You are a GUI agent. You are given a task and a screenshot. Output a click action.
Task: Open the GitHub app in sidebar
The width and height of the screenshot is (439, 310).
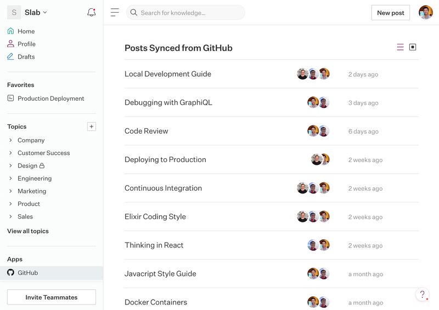pos(27,272)
